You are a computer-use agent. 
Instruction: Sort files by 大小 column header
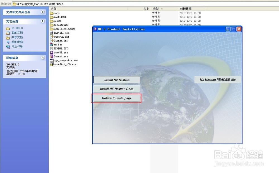tap(139, 9)
